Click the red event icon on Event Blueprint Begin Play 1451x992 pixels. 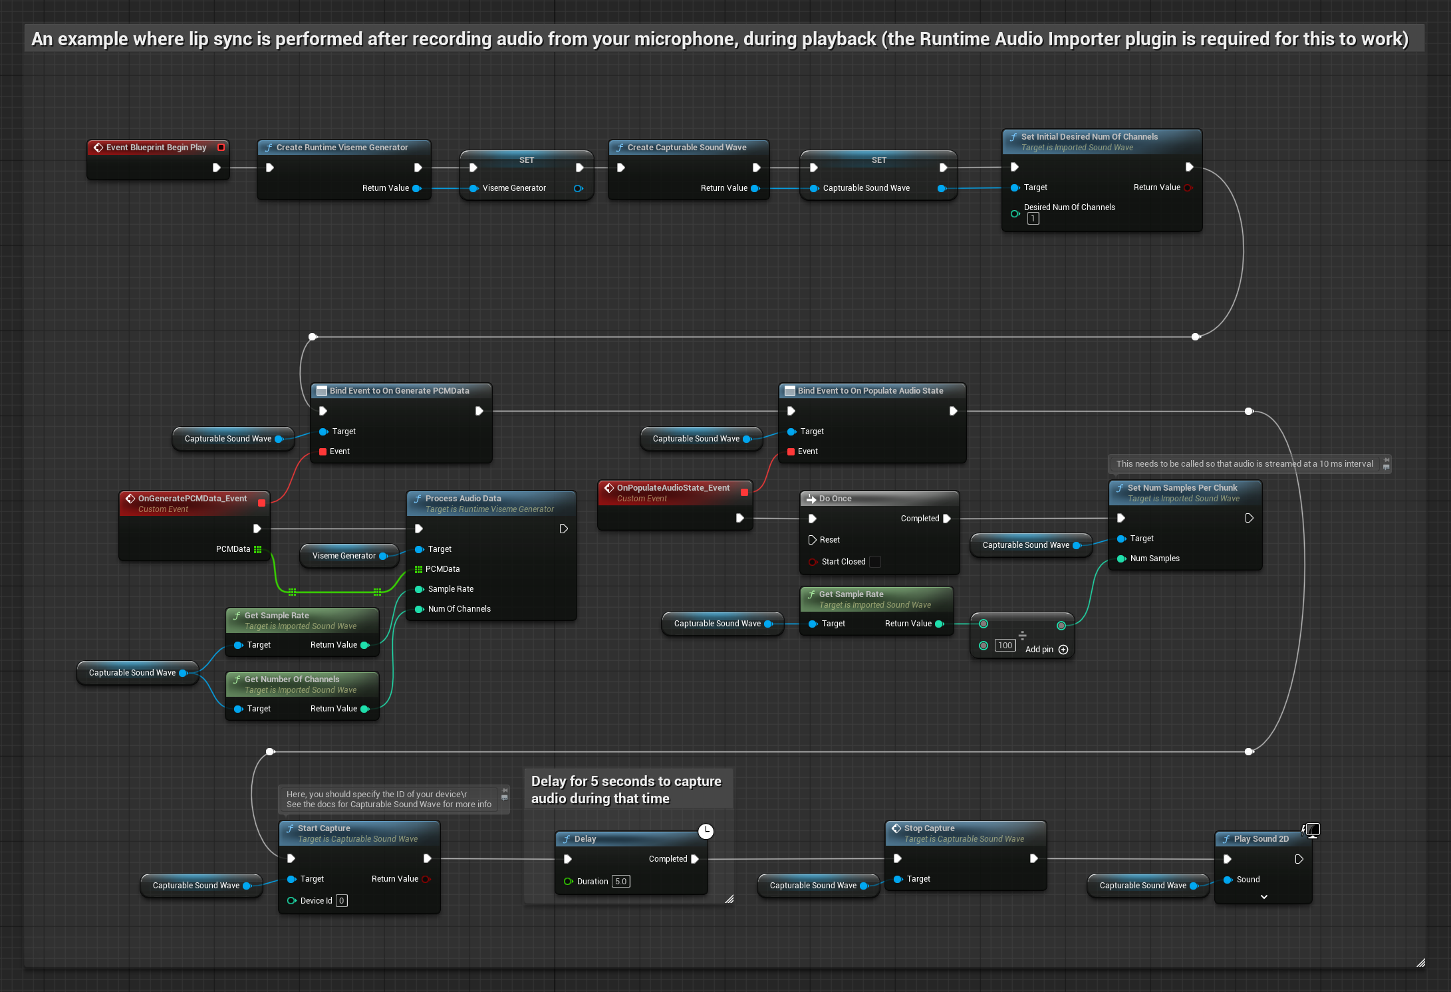(x=99, y=147)
